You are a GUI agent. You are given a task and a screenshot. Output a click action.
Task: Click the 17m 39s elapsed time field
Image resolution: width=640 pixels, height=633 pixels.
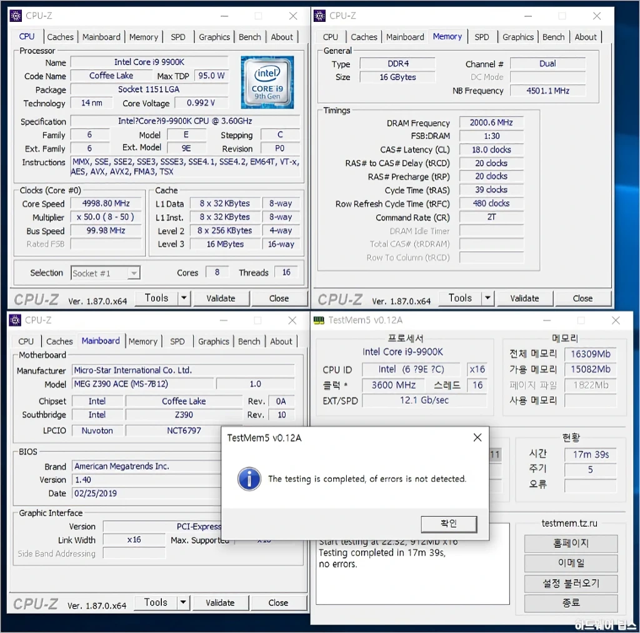590,454
